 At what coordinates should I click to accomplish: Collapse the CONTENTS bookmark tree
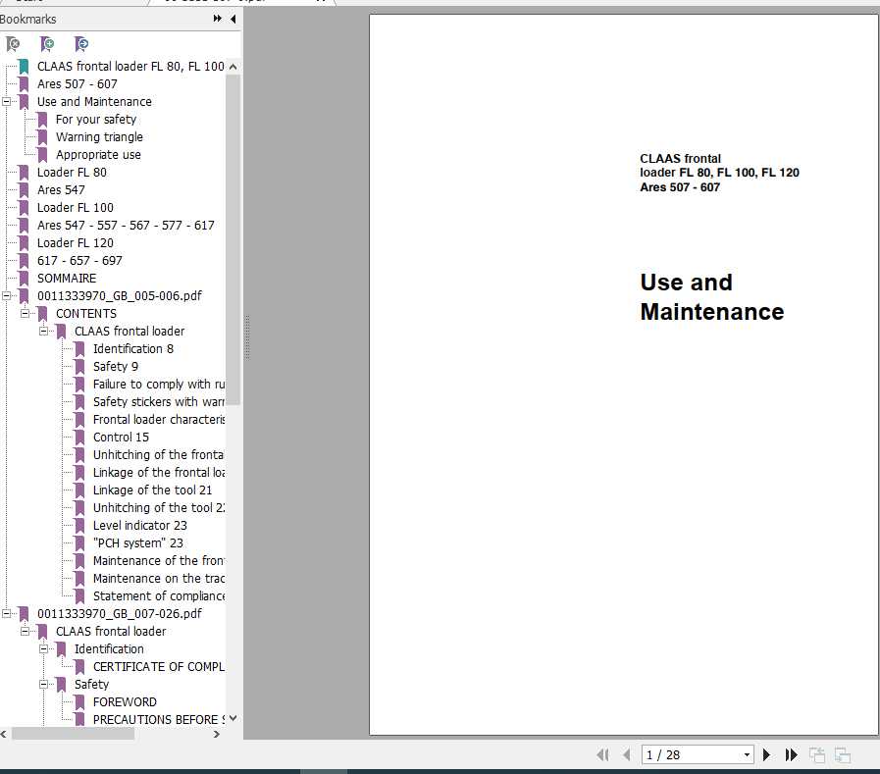click(26, 313)
